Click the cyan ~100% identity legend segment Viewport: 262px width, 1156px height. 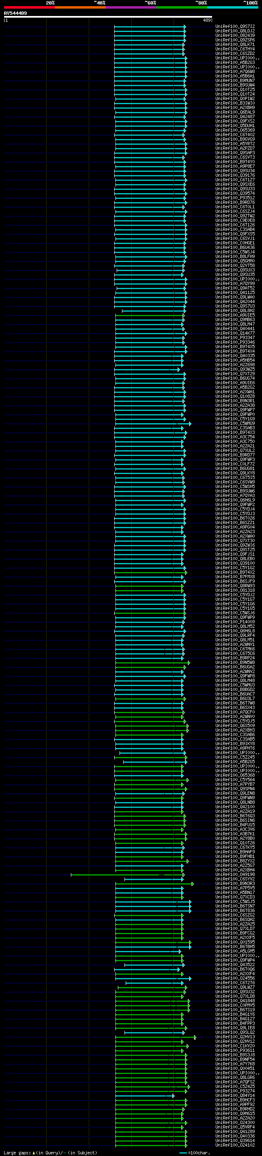pyautogui.click(x=233, y=7)
